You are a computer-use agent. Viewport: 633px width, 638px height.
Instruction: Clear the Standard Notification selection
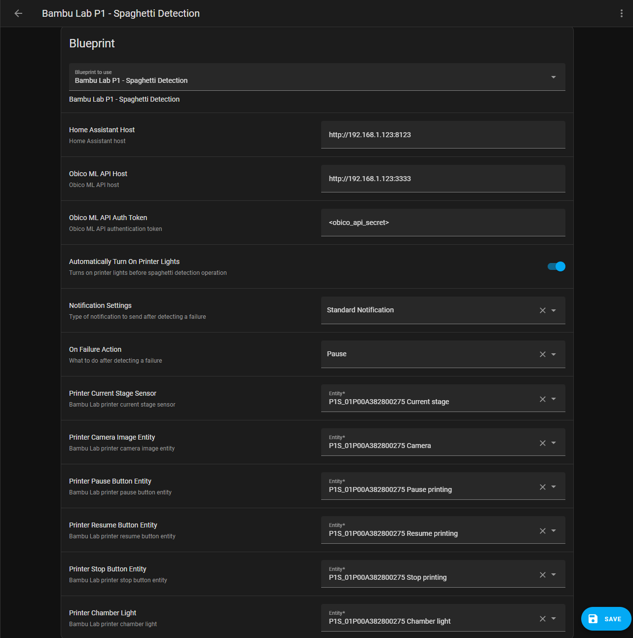pyautogui.click(x=543, y=310)
